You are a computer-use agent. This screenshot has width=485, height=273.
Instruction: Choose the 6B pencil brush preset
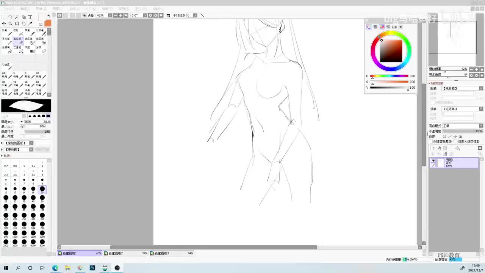click(41, 83)
